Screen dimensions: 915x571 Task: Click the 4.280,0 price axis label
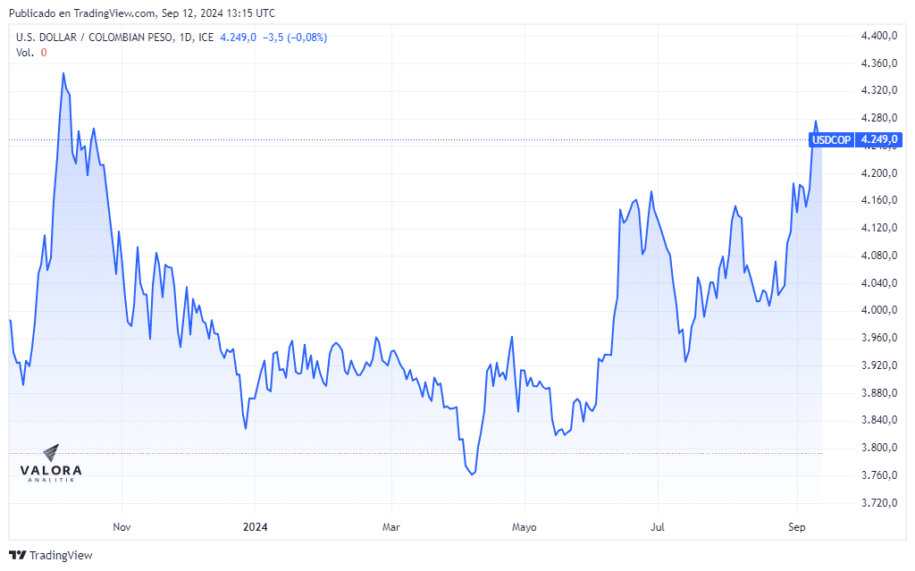pyautogui.click(x=879, y=118)
